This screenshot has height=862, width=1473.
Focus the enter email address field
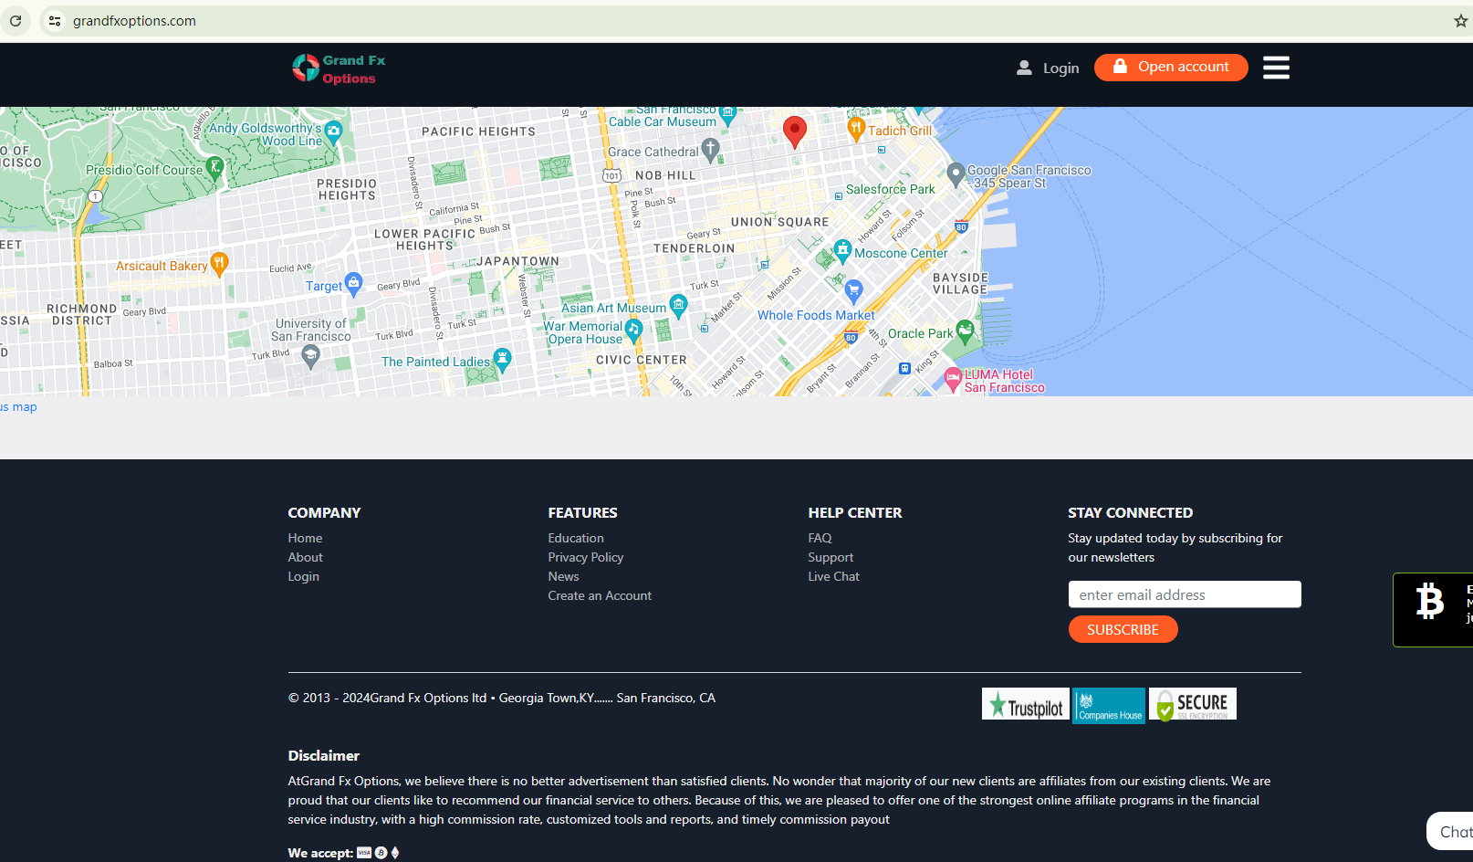tap(1184, 594)
